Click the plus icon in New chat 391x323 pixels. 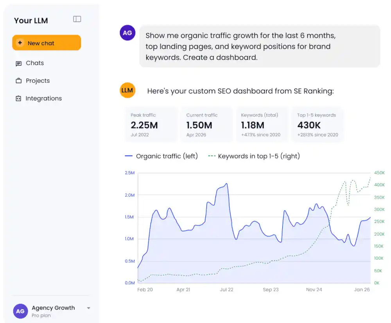click(20, 43)
